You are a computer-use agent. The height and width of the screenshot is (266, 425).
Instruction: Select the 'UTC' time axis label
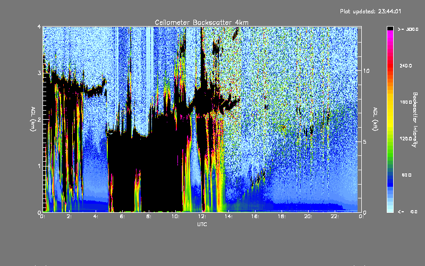click(202, 225)
